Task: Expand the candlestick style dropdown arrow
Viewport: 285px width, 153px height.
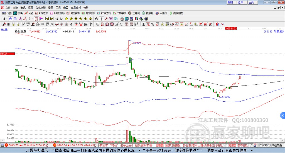Action: 33,19
